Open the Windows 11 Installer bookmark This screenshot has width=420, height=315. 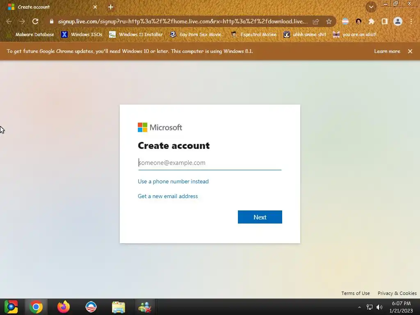pos(136,34)
